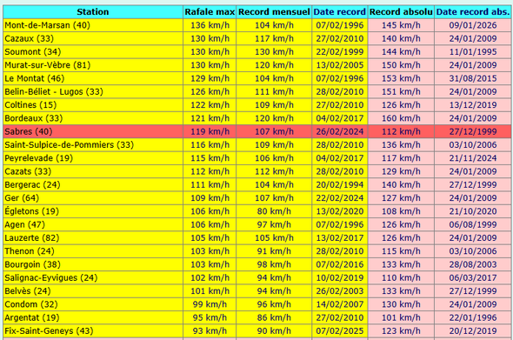Click the highlighted Sabres (40) row
Viewport: 513px width, 340px height.
coord(256,131)
